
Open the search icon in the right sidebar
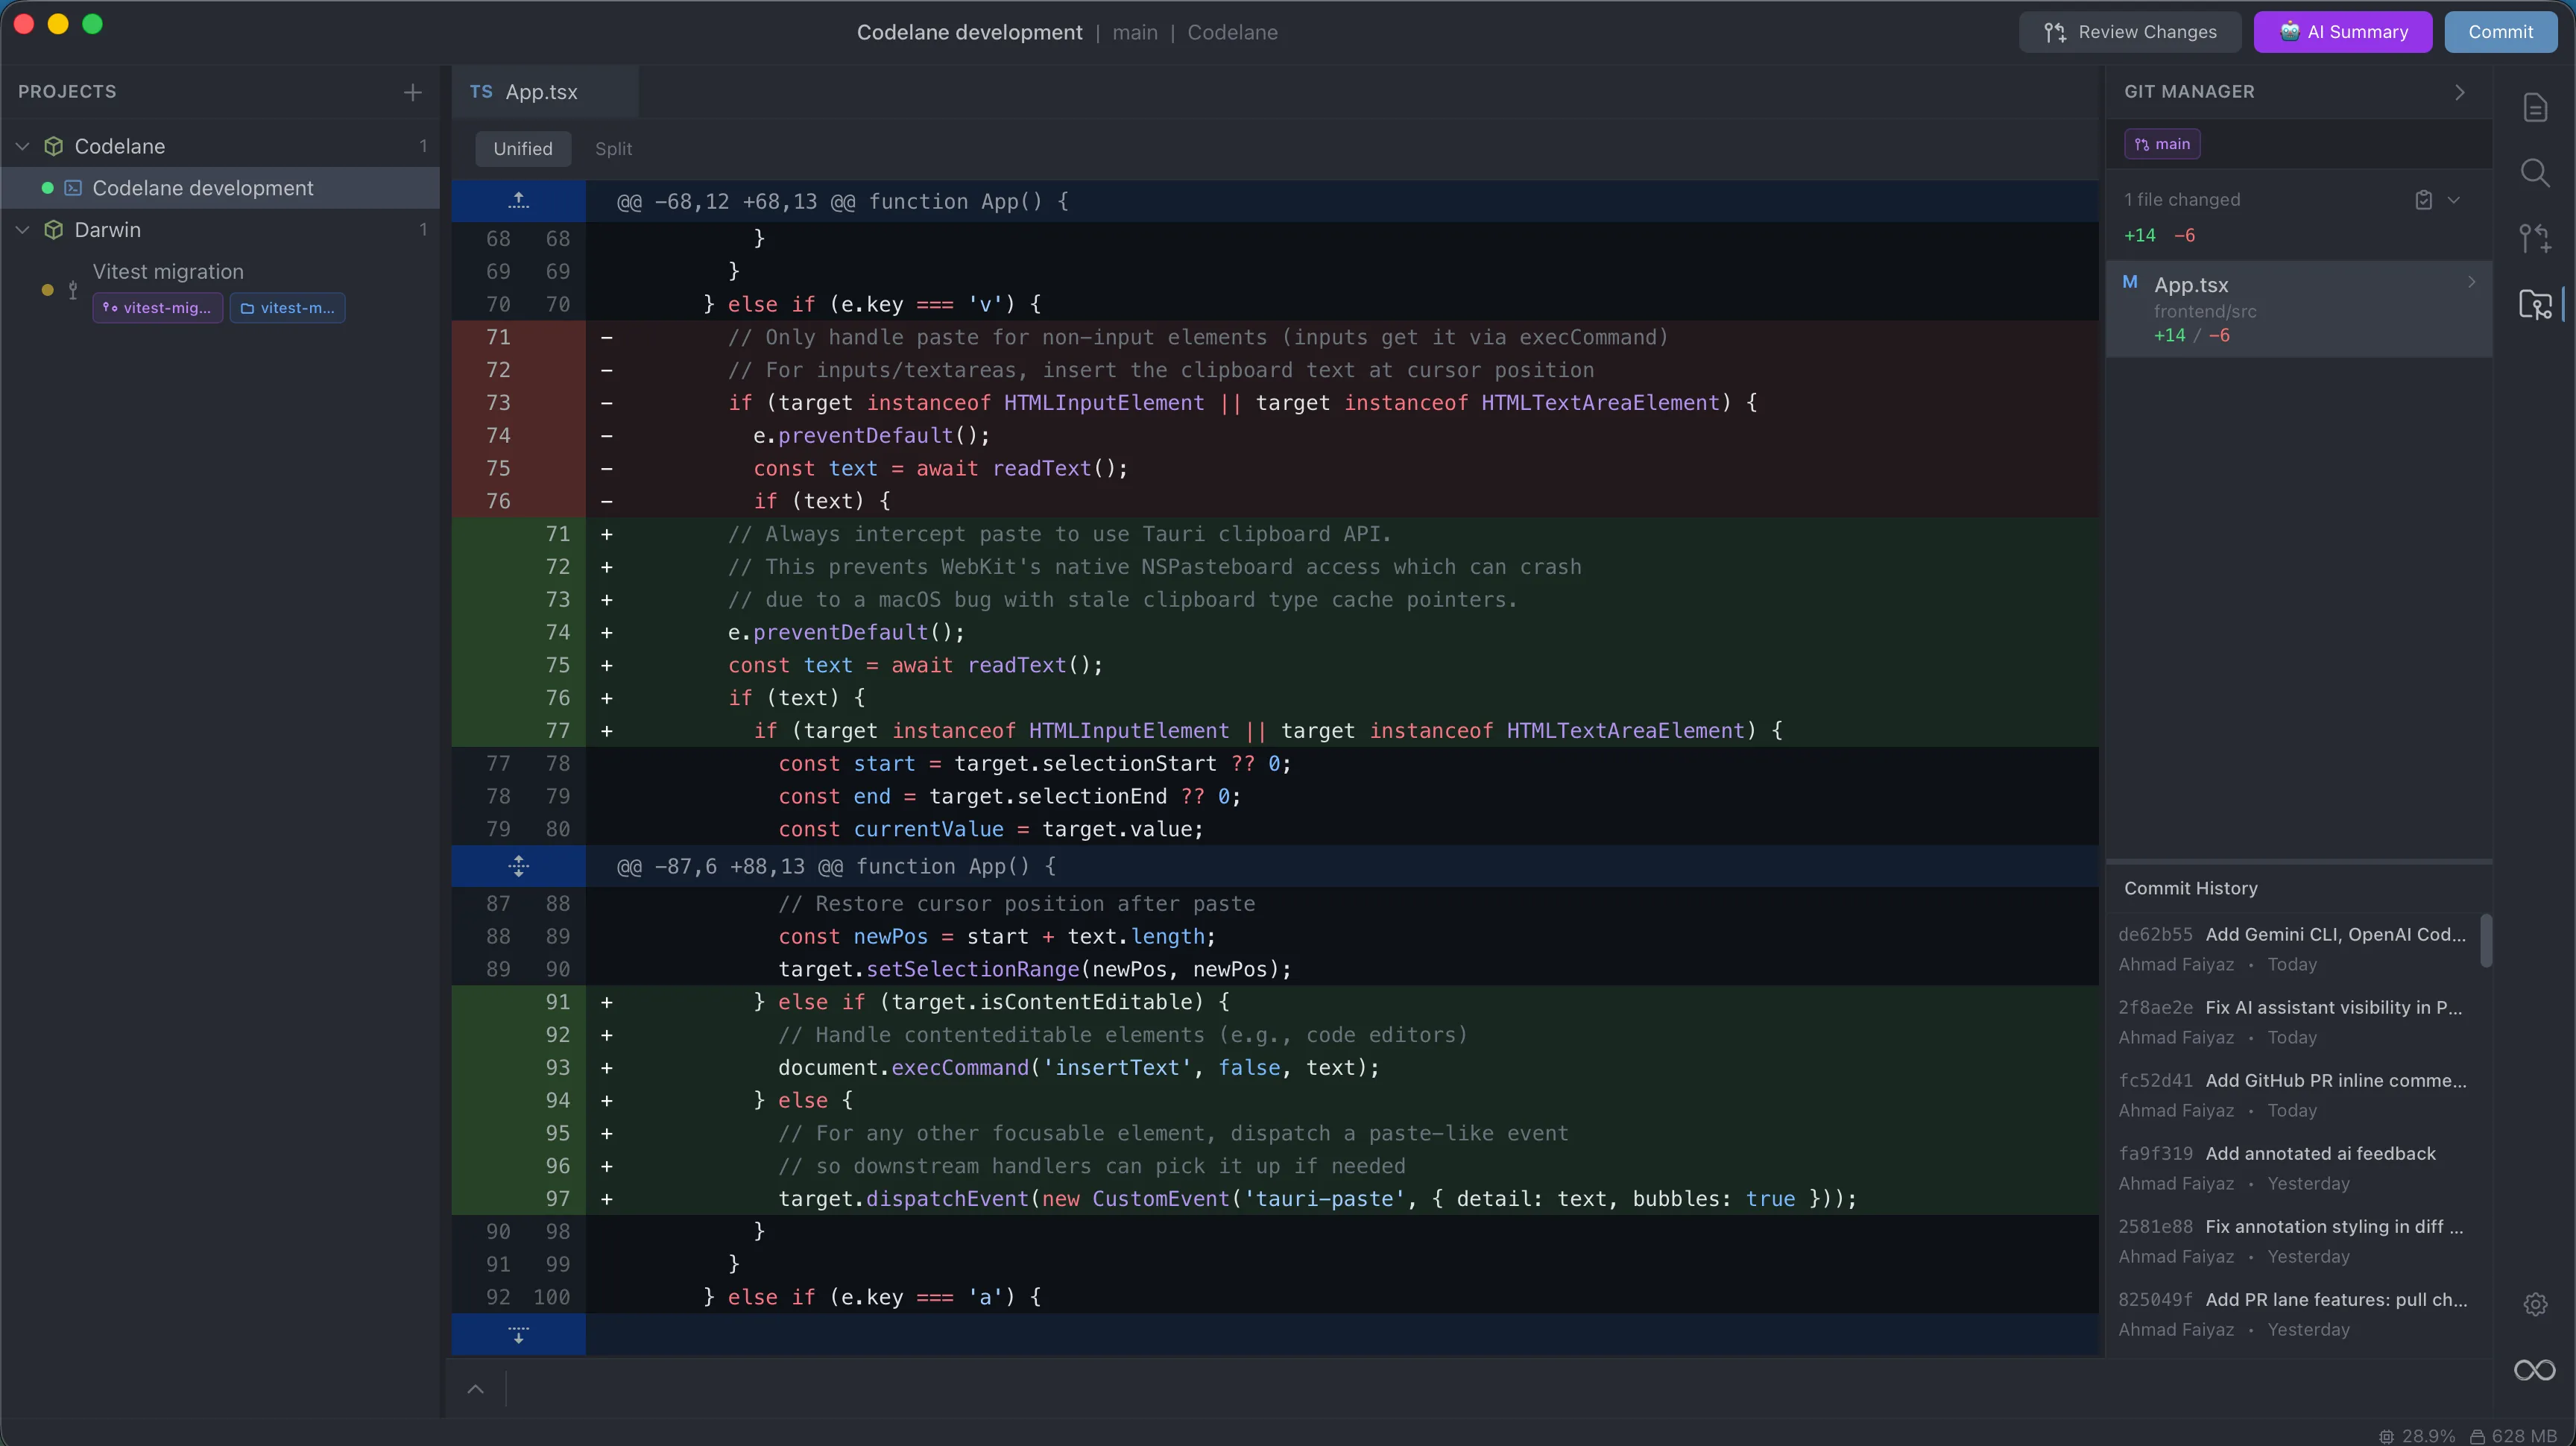[2537, 172]
